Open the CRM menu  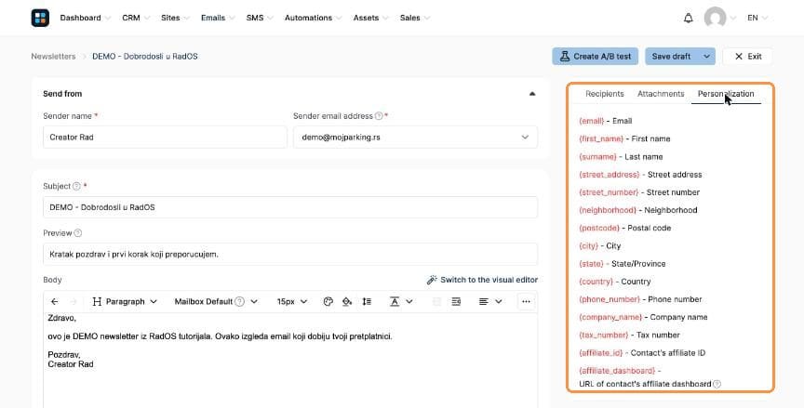point(136,18)
